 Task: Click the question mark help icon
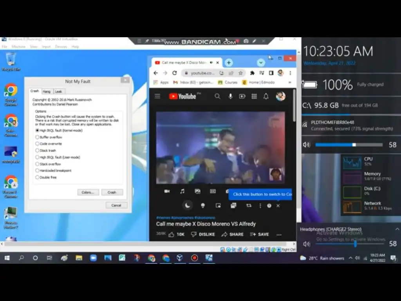tap(269, 206)
